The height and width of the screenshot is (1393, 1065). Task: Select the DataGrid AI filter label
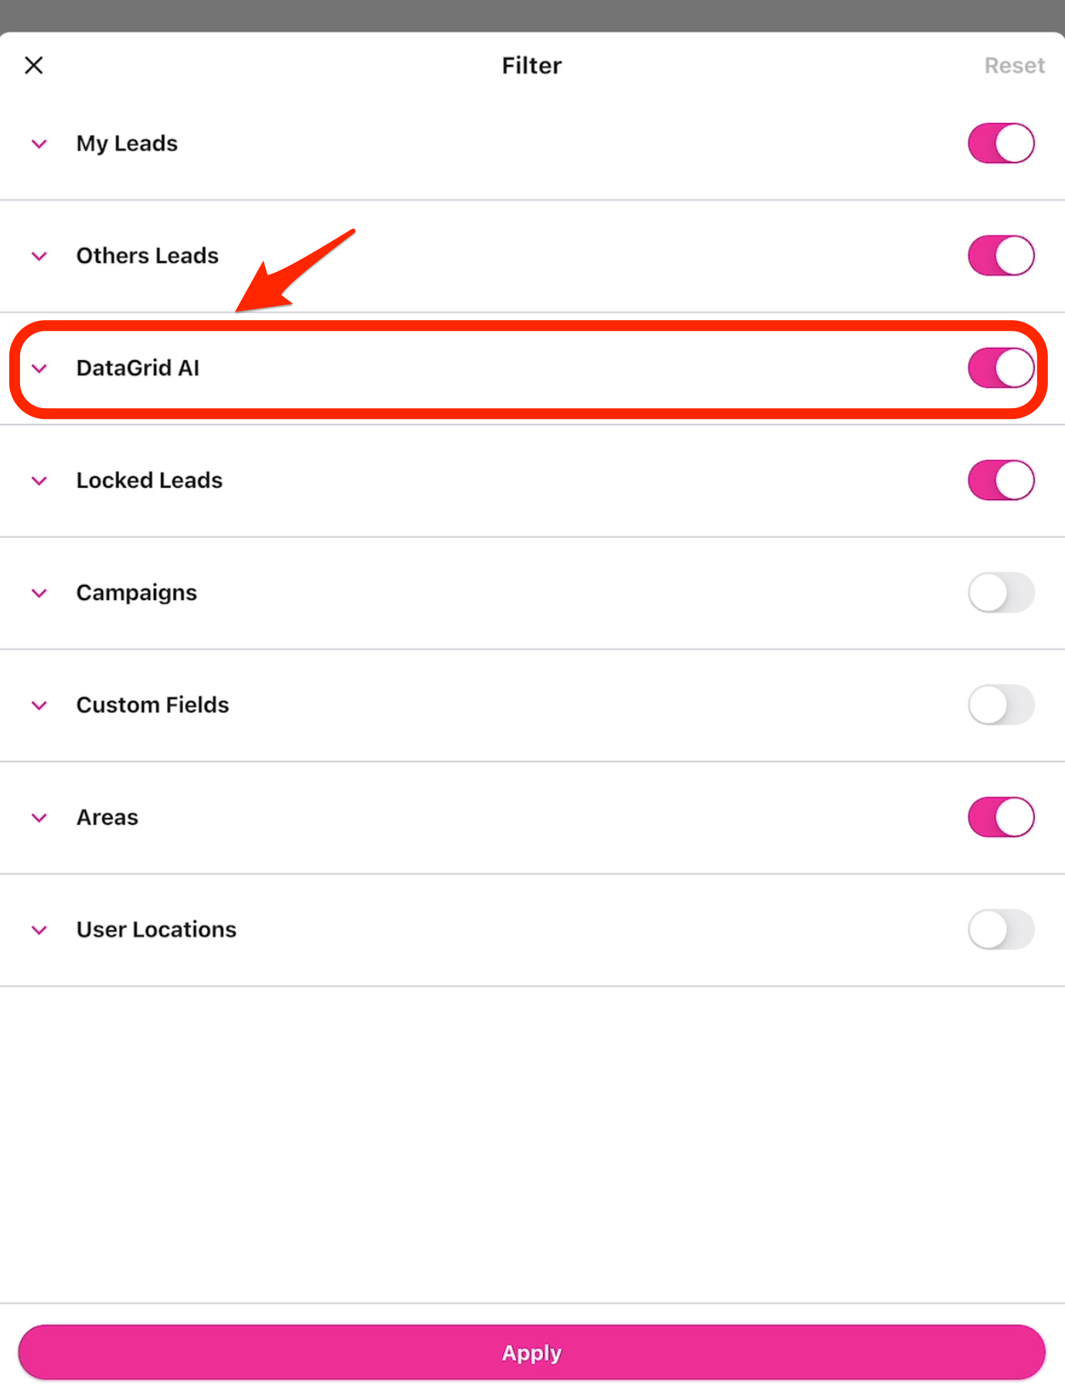(138, 368)
